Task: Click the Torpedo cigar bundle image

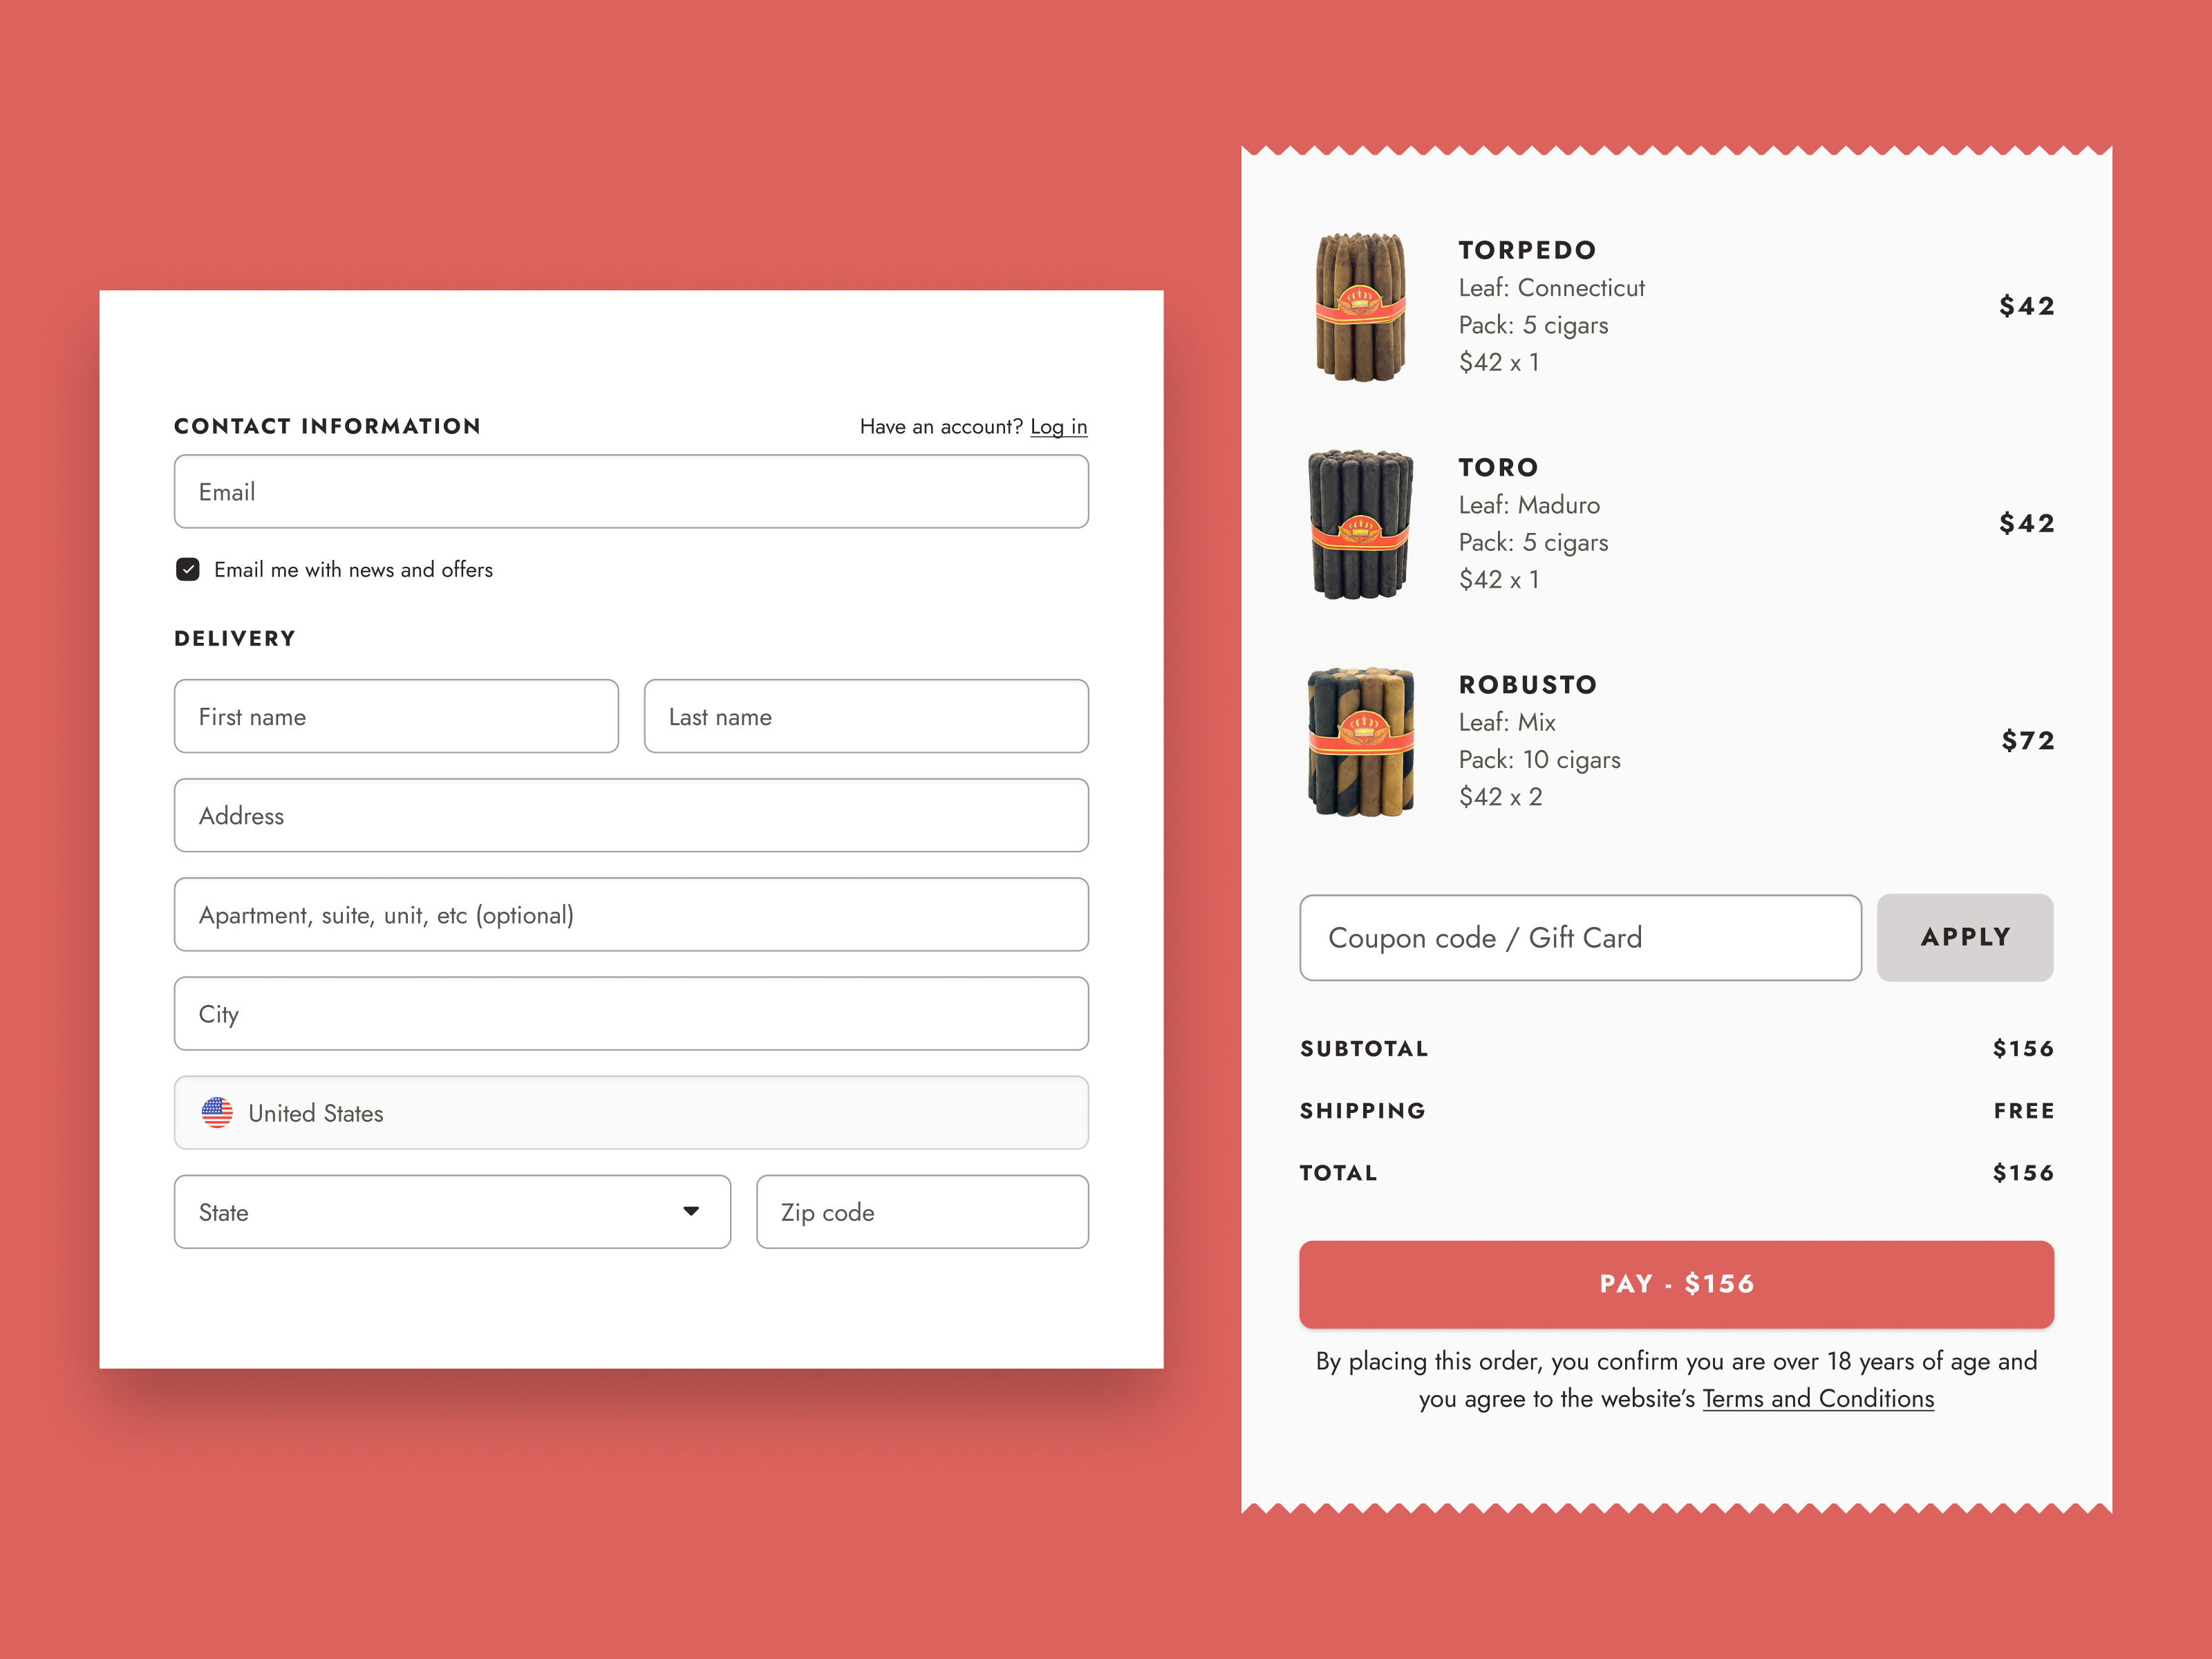Action: pyautogui.click(x=1360, y=307)
